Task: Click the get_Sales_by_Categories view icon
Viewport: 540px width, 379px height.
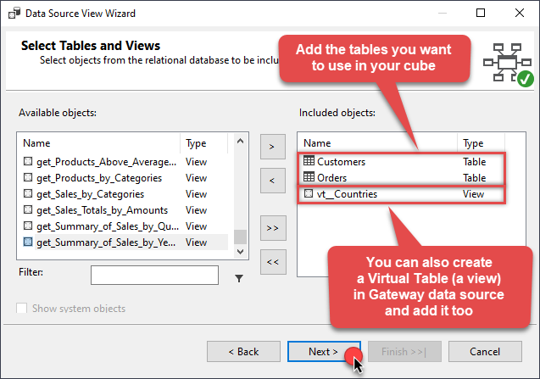Action: [28, 194]
